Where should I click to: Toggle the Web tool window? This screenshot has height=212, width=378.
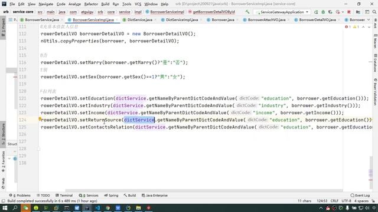point(3,183)
